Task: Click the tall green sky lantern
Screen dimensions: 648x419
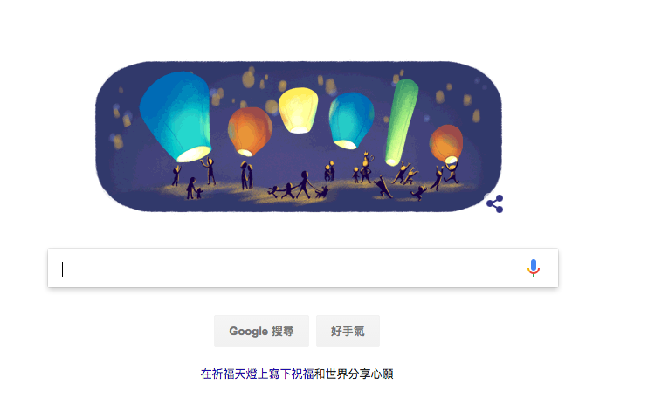Action: click(401, 122)
